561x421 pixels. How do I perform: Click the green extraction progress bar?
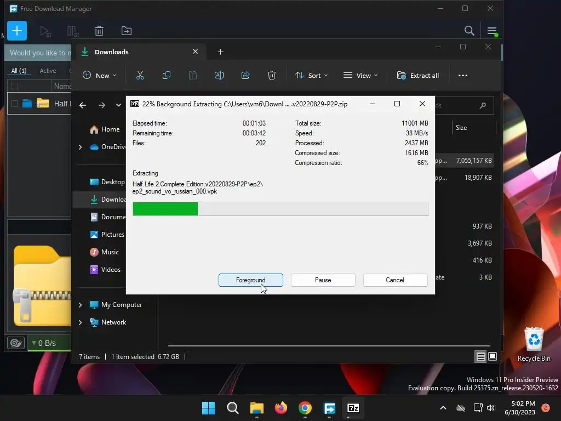tap(280, 209)
